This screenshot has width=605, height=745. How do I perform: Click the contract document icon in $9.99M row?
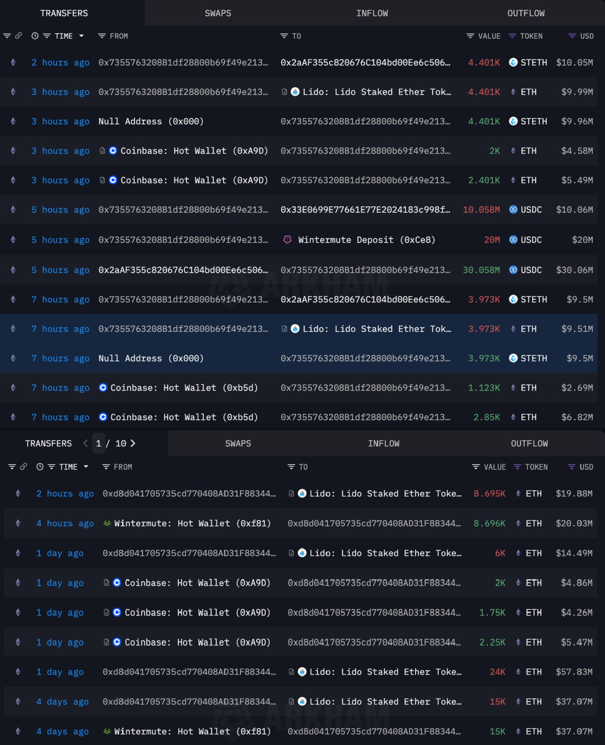[x=285, y=92]
